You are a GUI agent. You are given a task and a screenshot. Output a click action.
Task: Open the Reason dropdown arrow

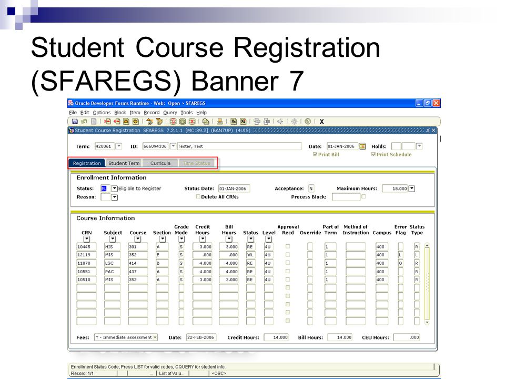click(114, 197)
